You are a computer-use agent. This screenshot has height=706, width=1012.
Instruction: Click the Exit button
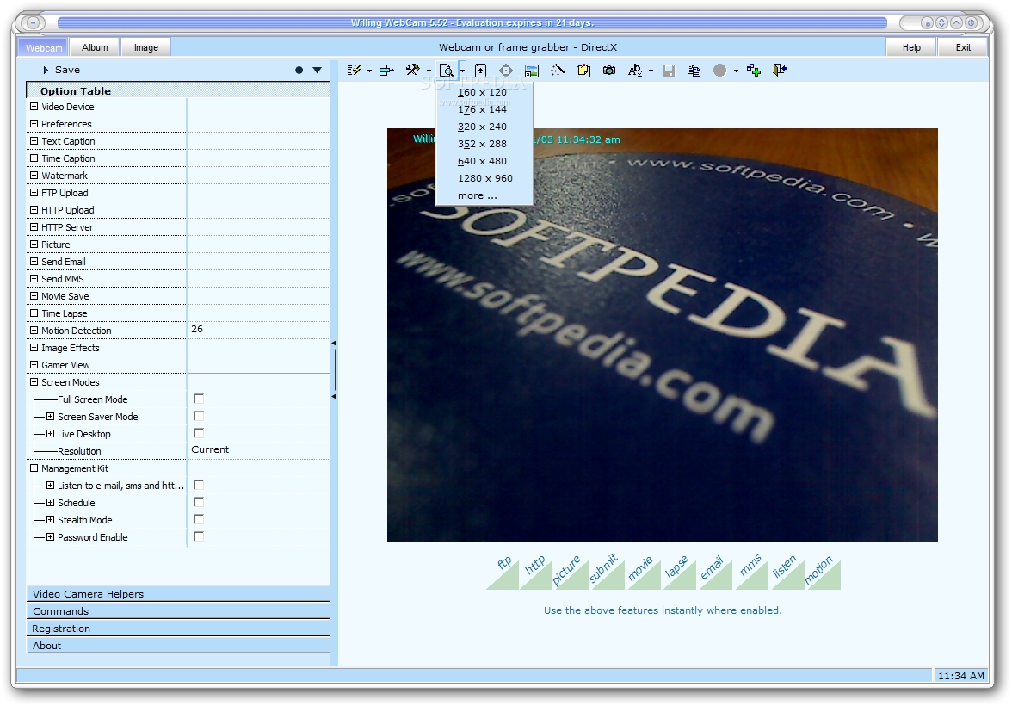(963, 47)
